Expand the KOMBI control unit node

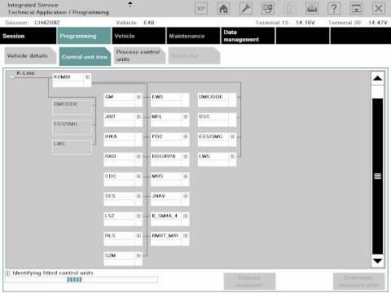(x=87, y=77)
